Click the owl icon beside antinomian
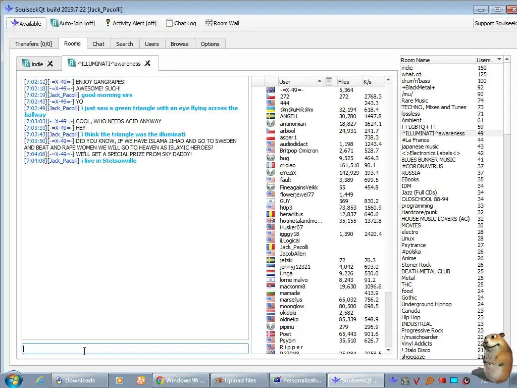The image size is (517, 388). point(271,123)
